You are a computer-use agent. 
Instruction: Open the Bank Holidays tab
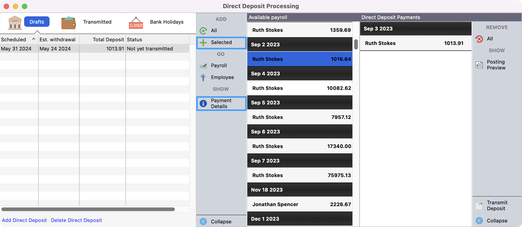tap(167, 22)
